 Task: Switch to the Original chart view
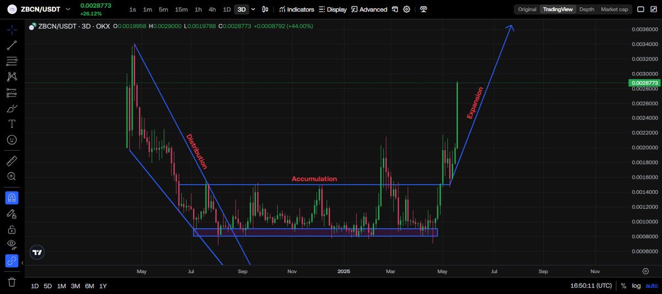point(527,9)
